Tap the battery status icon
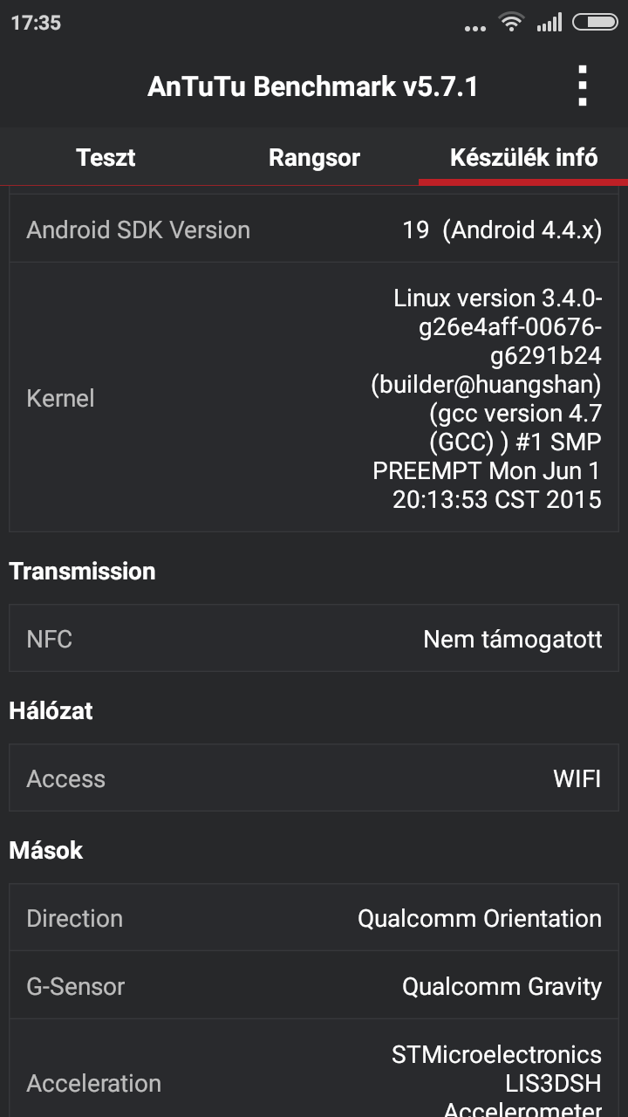The height and width of the screenshot is (1117, 628). pyautogui.click(x=595, y=23)
